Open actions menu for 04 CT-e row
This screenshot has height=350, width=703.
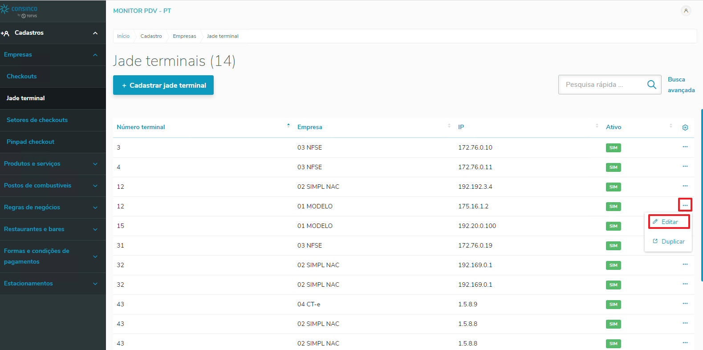pos(685,304)
